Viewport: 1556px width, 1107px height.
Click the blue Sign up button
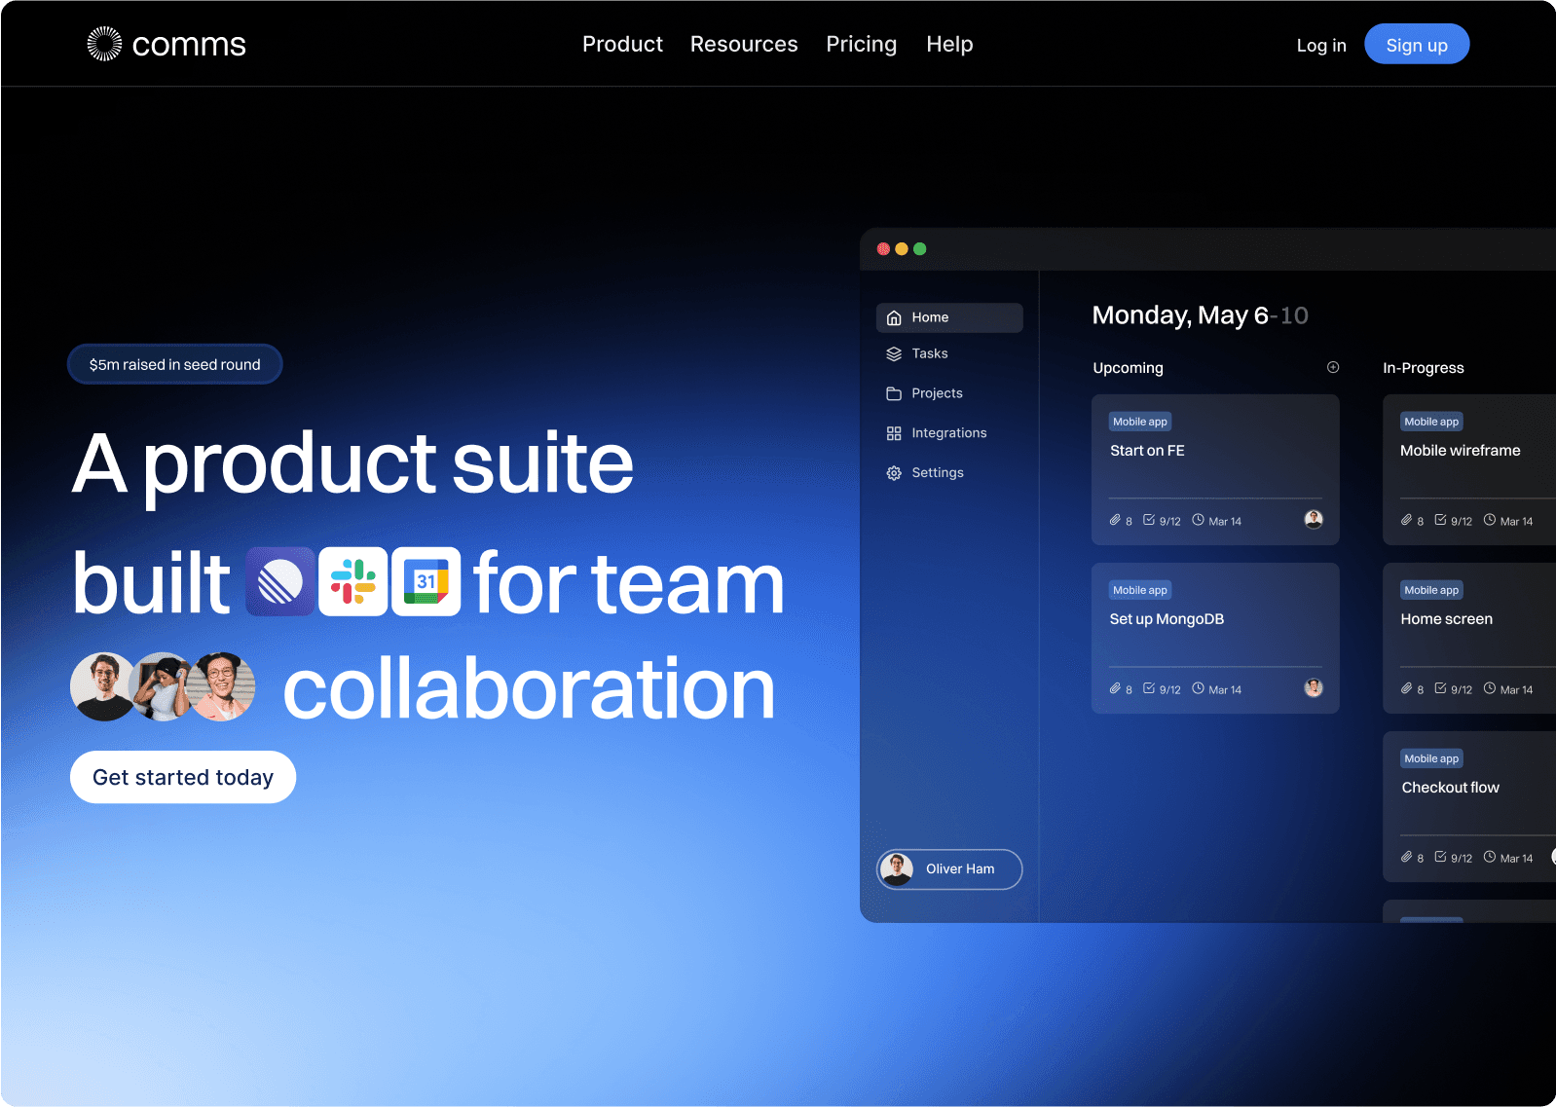(x=1417, y=44)
